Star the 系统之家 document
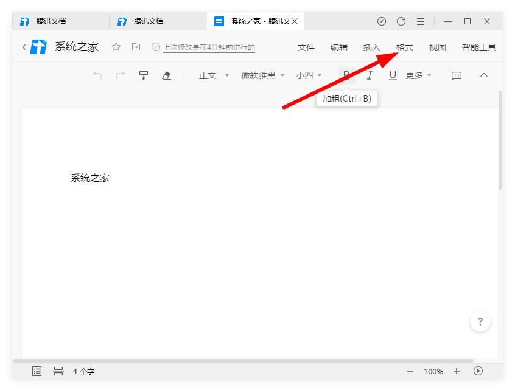Image resolution: width=515 pixels, height=390 pixels. (x=115, y=47)
